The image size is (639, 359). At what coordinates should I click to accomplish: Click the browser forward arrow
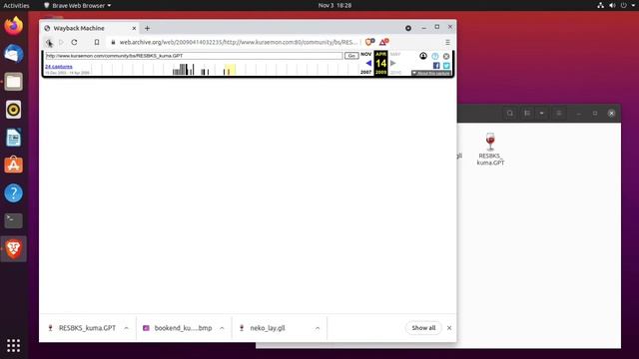(x=61, y=42)
